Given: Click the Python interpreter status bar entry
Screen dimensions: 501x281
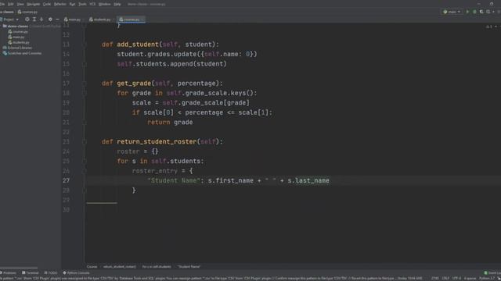Looking at the screenshot, I should tap(487, 278).
